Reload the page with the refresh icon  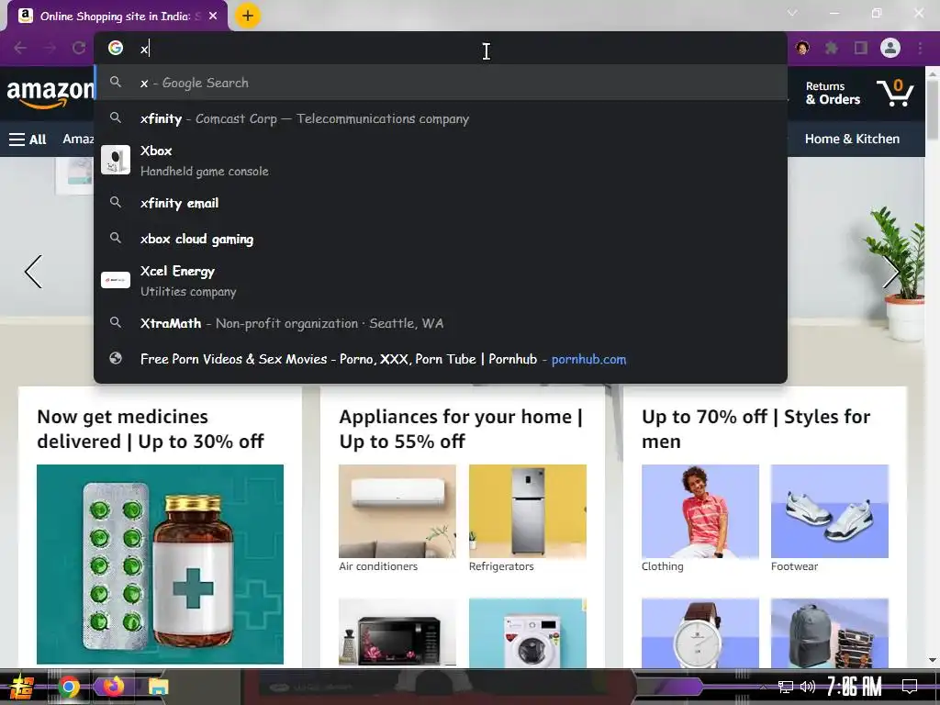coord(79,48)
